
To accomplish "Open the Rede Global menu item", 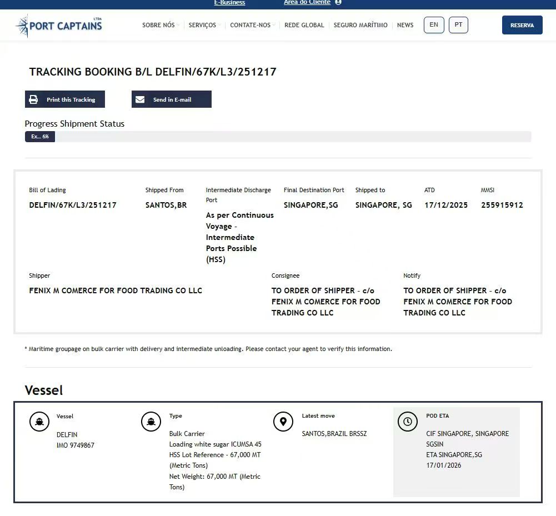I will pyautogui.click(x=304, y=26).
